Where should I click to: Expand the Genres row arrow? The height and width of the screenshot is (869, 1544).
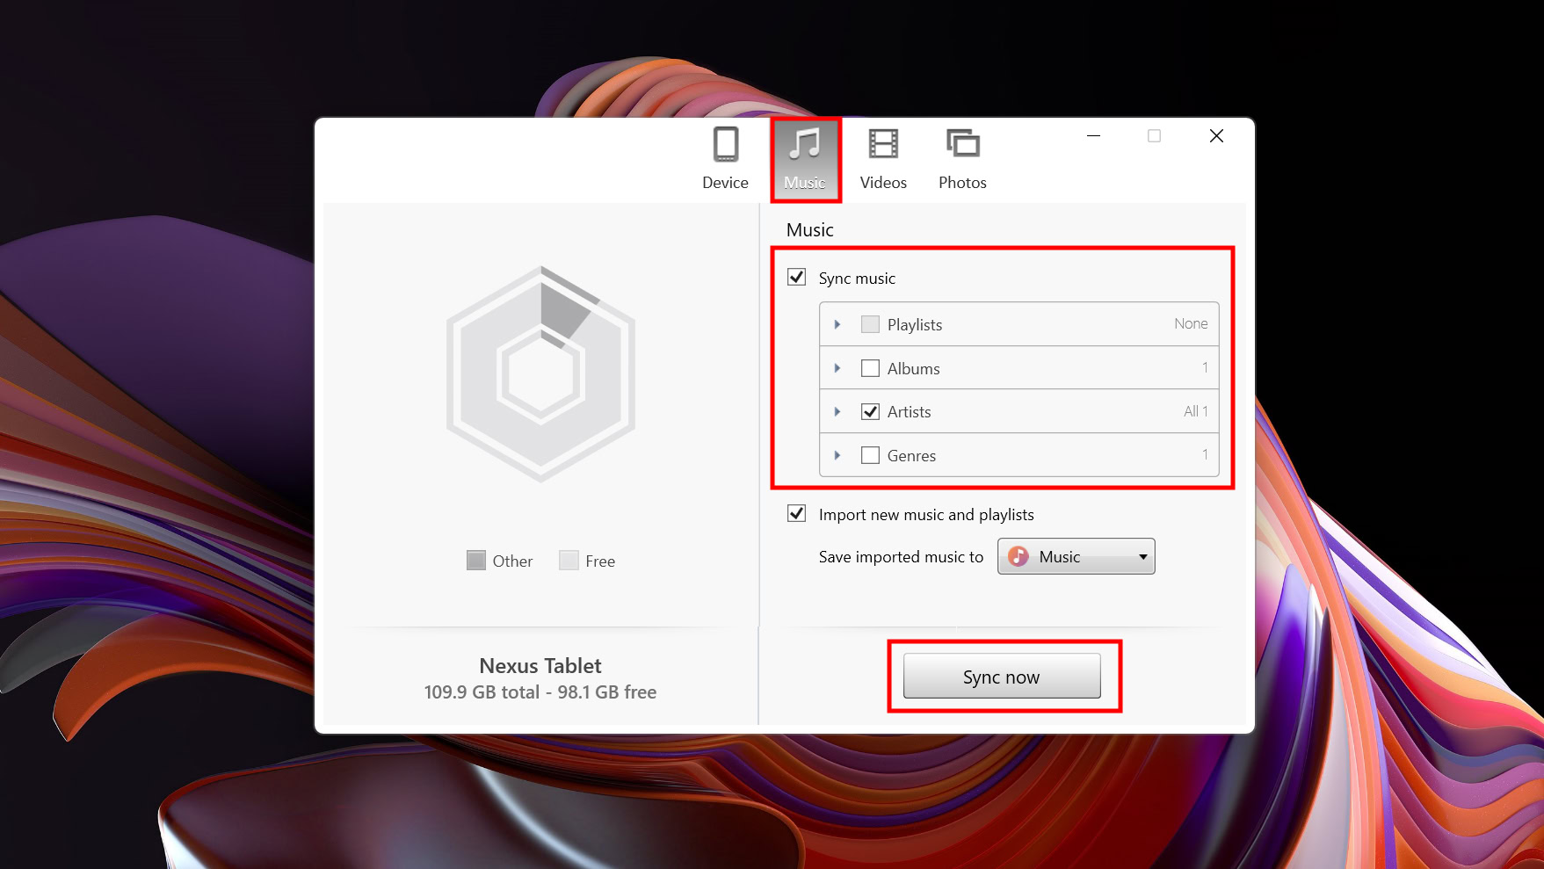click(837, 455)
